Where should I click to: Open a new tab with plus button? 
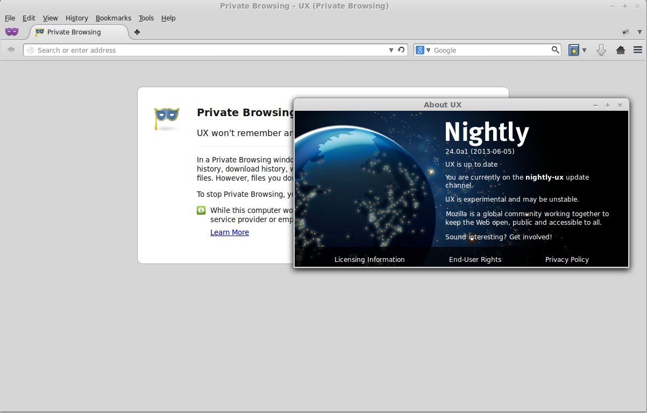(x=137, y=32)
